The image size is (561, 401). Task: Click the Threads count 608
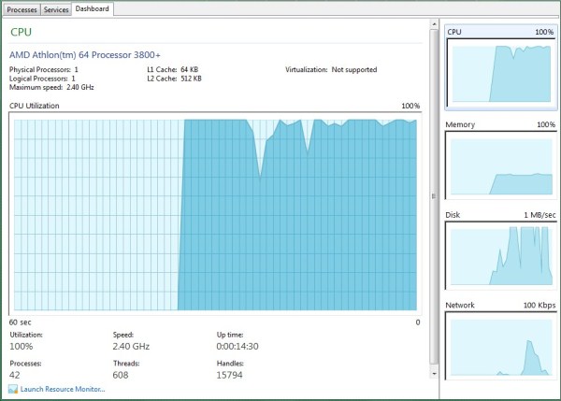coord(121,375)
